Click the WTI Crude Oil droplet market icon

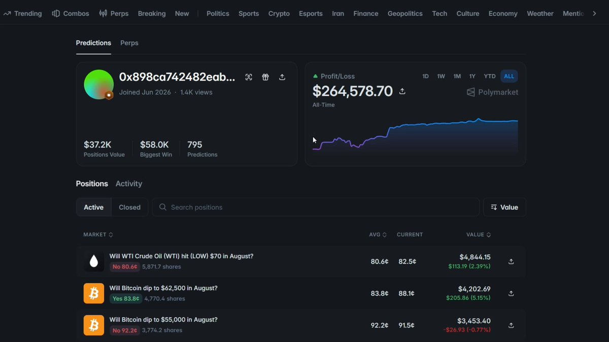94,261
